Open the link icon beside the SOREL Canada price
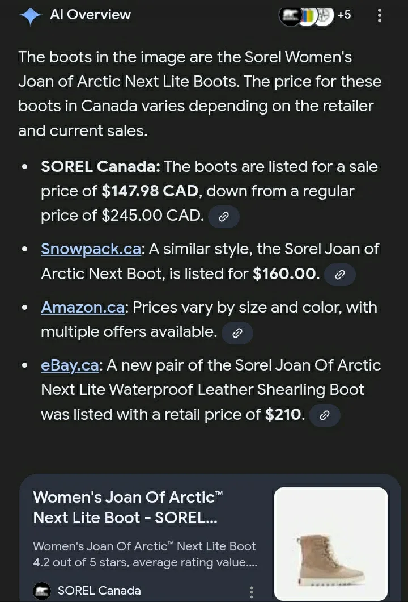Viewport: 408px width, 602px height. pyautogui.click(x=224, y=216)
